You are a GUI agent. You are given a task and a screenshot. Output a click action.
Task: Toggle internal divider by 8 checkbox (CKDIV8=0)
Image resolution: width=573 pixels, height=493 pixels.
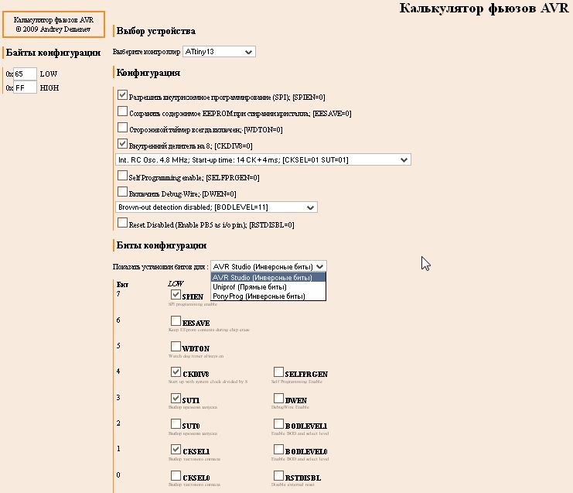122,143
